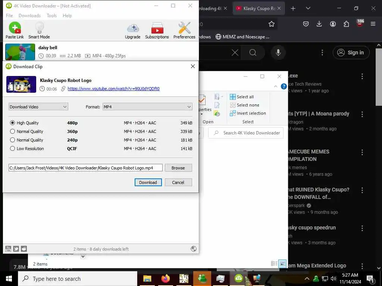The image size is (382, 286).
Task: Click the Browse button
Action: pos(178,168)
